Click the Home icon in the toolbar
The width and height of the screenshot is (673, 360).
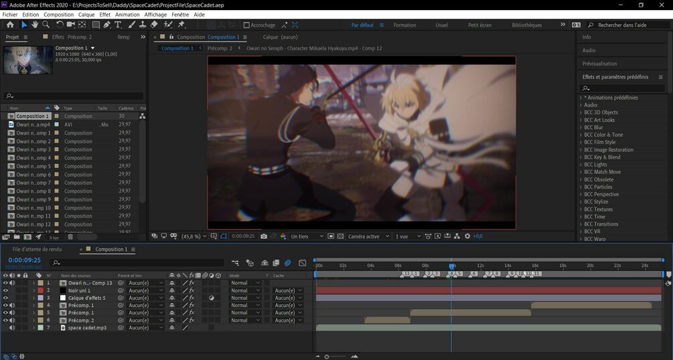click(10, 25)
